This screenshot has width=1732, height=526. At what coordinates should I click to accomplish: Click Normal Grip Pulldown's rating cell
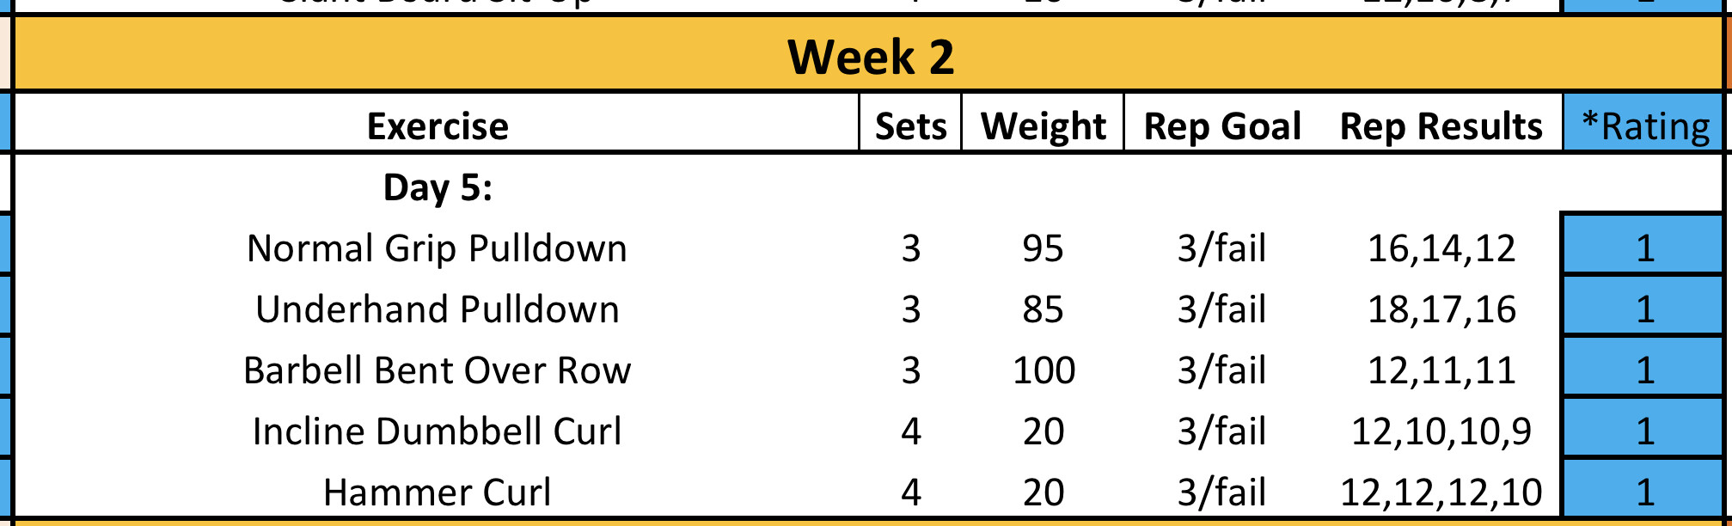(1645, 248)
